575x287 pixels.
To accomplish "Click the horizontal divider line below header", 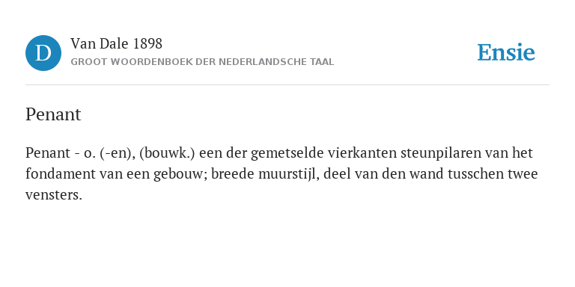I will pyautogui.click(x=287, y=85).
